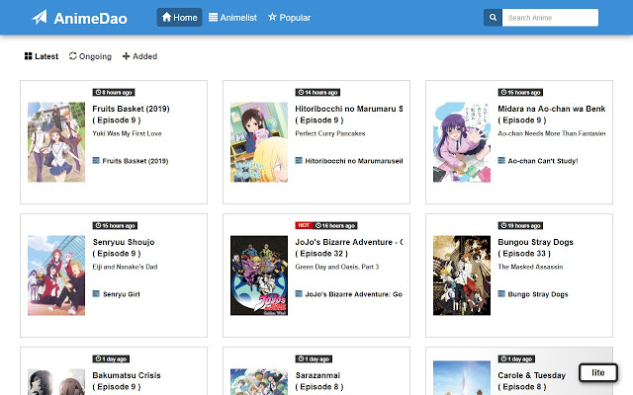This screenshot has height=395, width=633.
Task: Click the list icon beside Hitoribocchi no Marumaruseikatsu link
Action: (x=299, y=160)
